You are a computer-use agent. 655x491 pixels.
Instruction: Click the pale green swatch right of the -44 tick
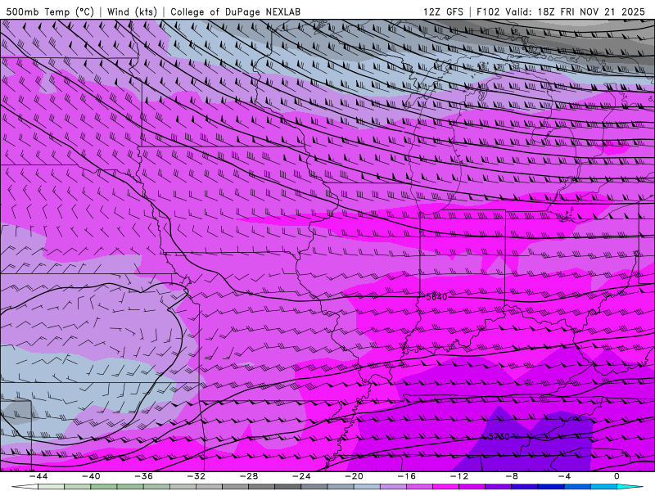[52, 487]
